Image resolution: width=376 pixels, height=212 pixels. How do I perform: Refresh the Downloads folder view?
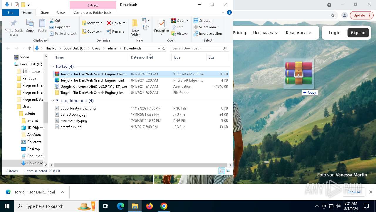click(x=164, y=48)
